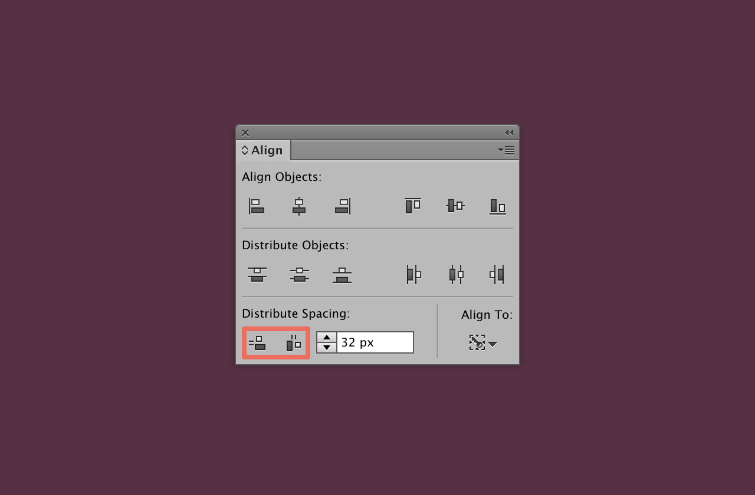Click Vertical Align Center icon
This screenshot has height=495, width=755.
click(x=455, y=206)
